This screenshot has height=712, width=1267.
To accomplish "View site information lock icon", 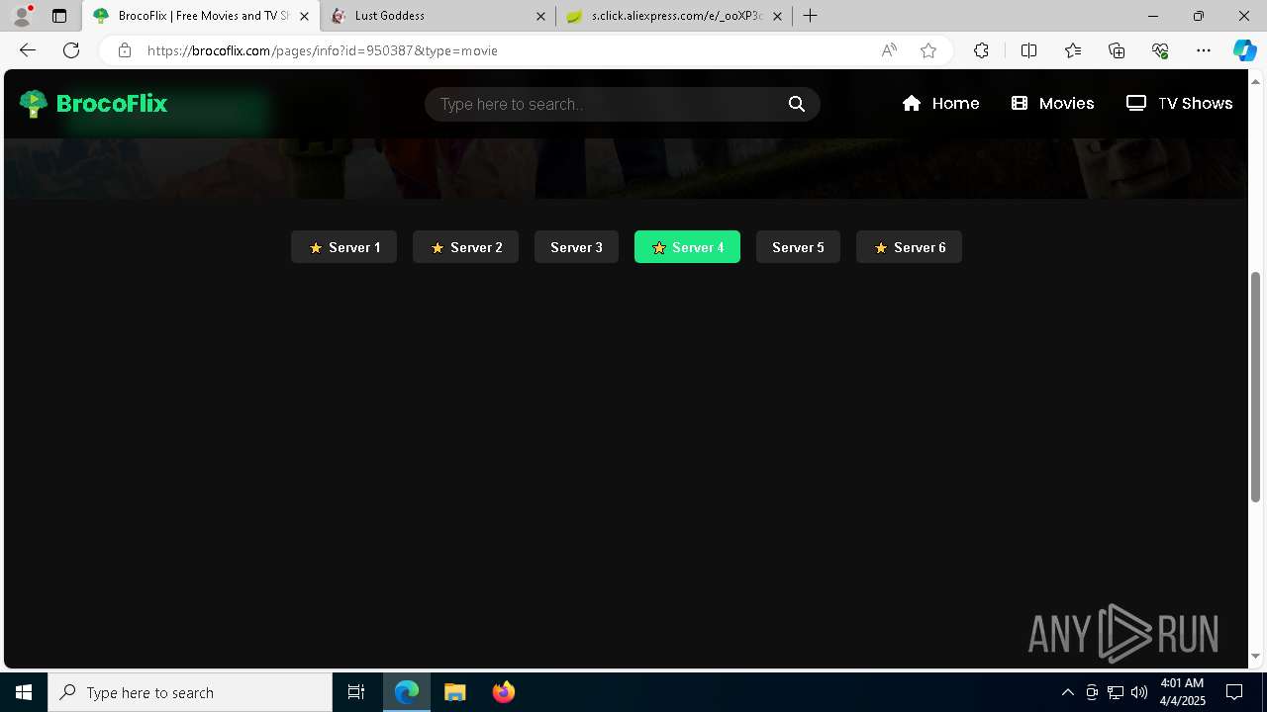I will (x=125, y=50).
